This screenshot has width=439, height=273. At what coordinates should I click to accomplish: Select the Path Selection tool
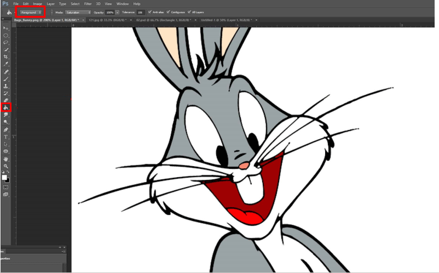click(5, 144)
